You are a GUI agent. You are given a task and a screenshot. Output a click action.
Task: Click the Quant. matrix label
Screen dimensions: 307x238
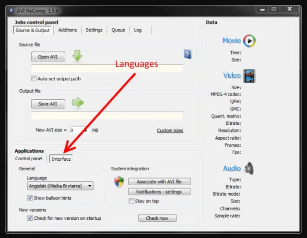pyautogui.click(x=226, y=116)
